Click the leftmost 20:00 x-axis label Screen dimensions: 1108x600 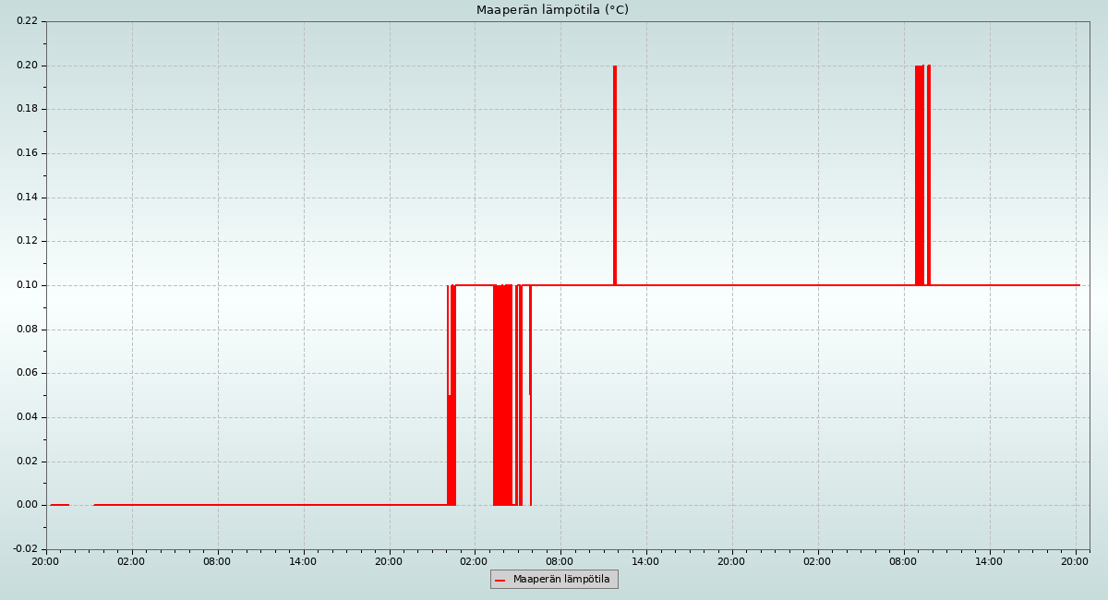click(45, 560)
